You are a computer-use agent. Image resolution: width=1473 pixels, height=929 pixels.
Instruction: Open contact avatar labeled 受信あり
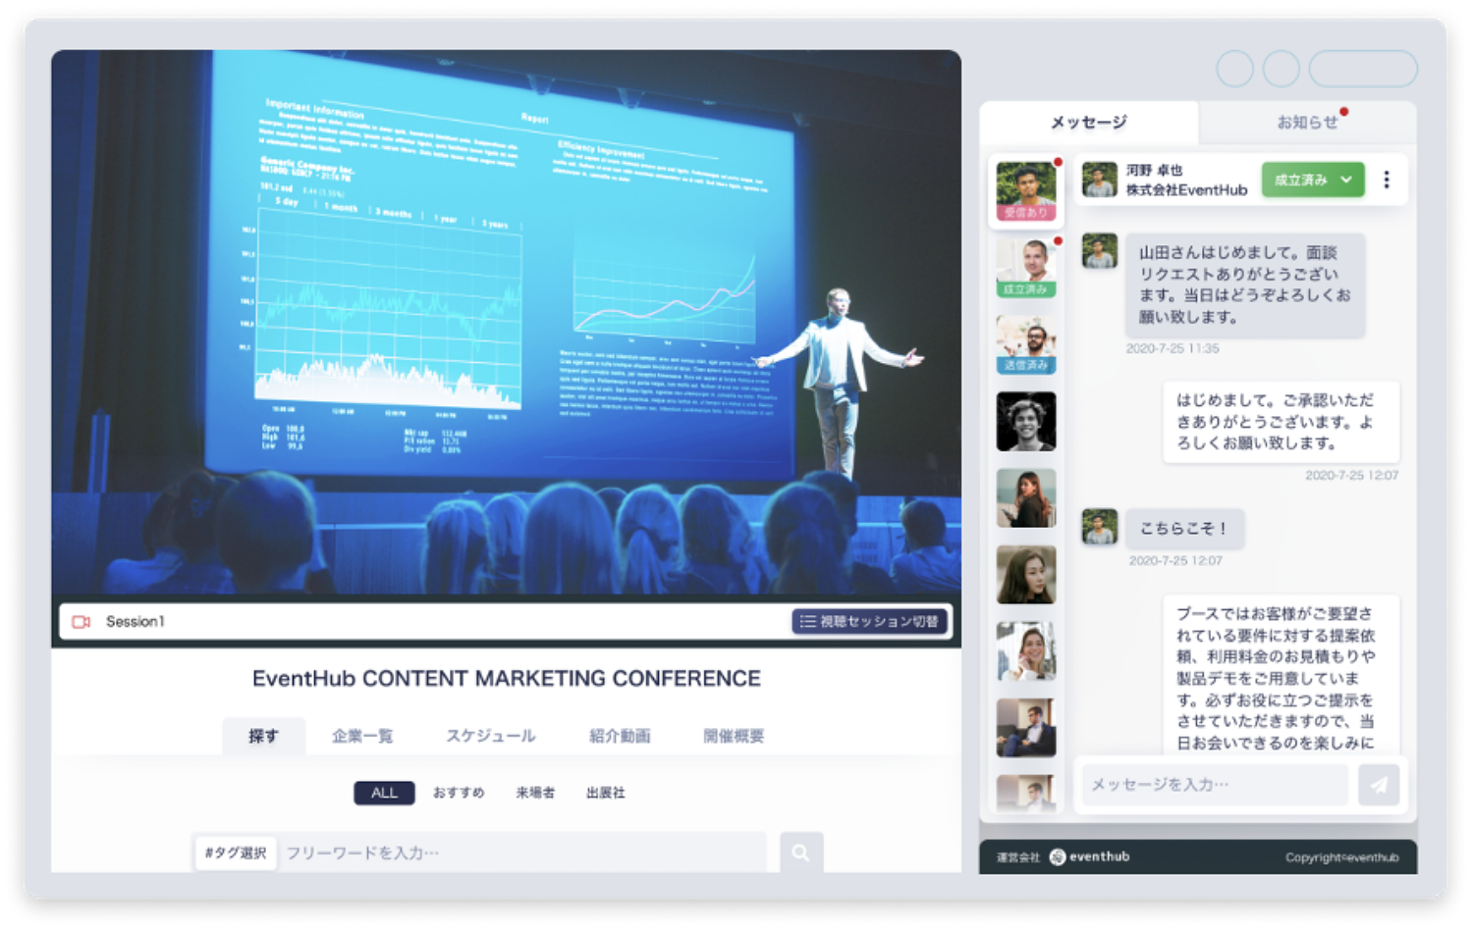click(x=1026, y=191)
